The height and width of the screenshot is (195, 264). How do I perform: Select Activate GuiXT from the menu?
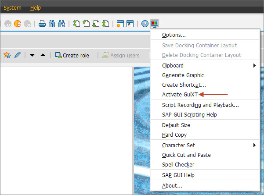pos(180,94)
